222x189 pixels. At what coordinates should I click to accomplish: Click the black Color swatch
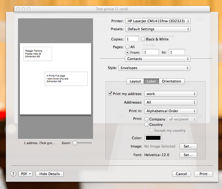[153, 138]
